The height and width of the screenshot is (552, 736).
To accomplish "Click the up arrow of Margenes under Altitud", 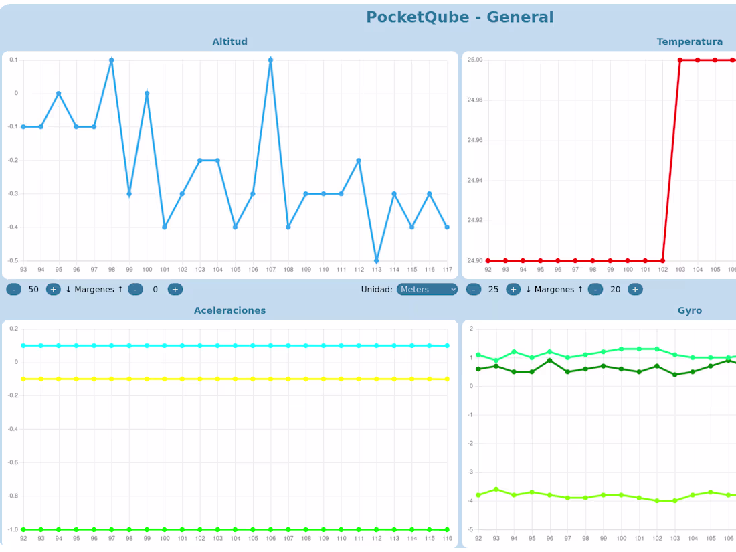I will (x=120, y=289).
